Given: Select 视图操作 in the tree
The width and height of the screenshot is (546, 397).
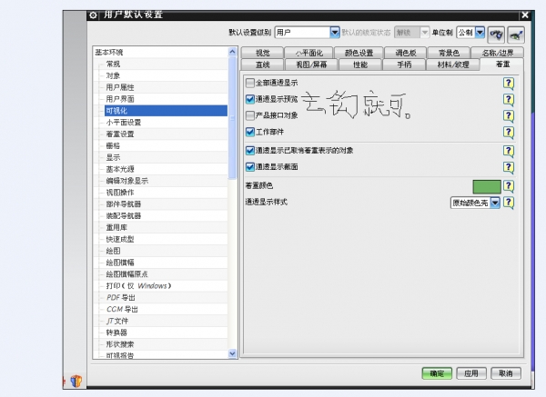Looking at the screenshot, I should click(120, 193).
